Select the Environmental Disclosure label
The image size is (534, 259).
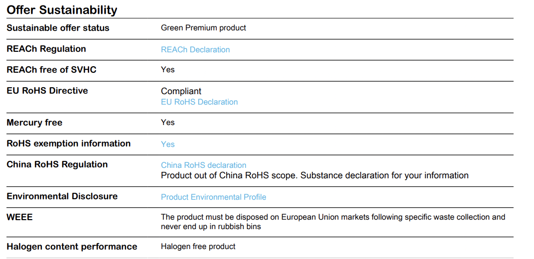point(62,196)
